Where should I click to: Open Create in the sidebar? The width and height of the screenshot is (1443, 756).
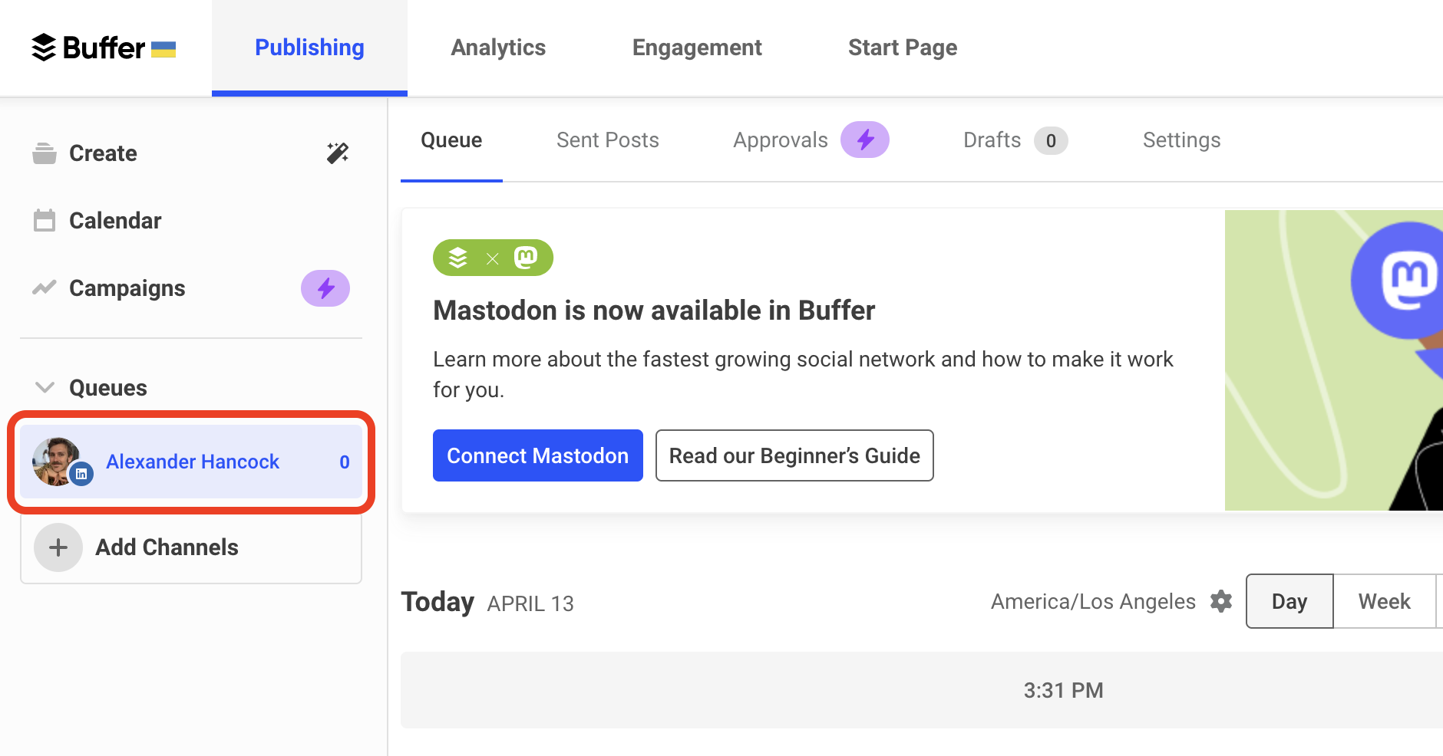103,153
